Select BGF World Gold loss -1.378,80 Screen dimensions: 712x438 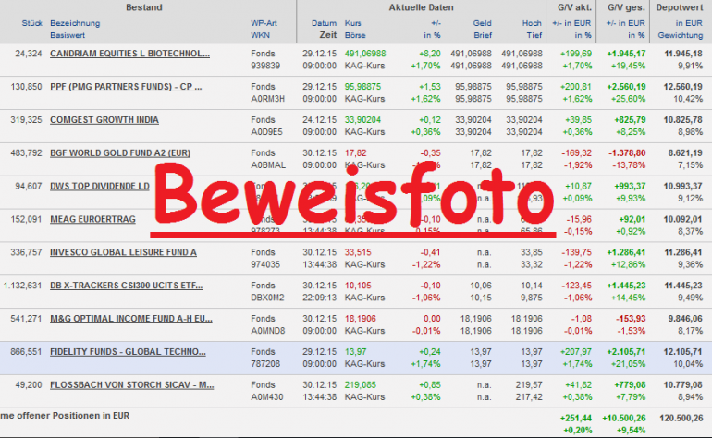click(x=627, y=153)
